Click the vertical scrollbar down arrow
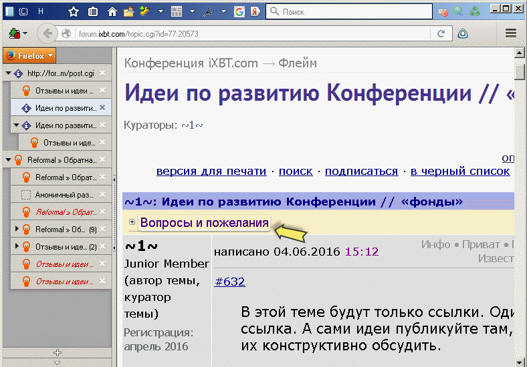The image size is (527, 367). coord(520,360)
